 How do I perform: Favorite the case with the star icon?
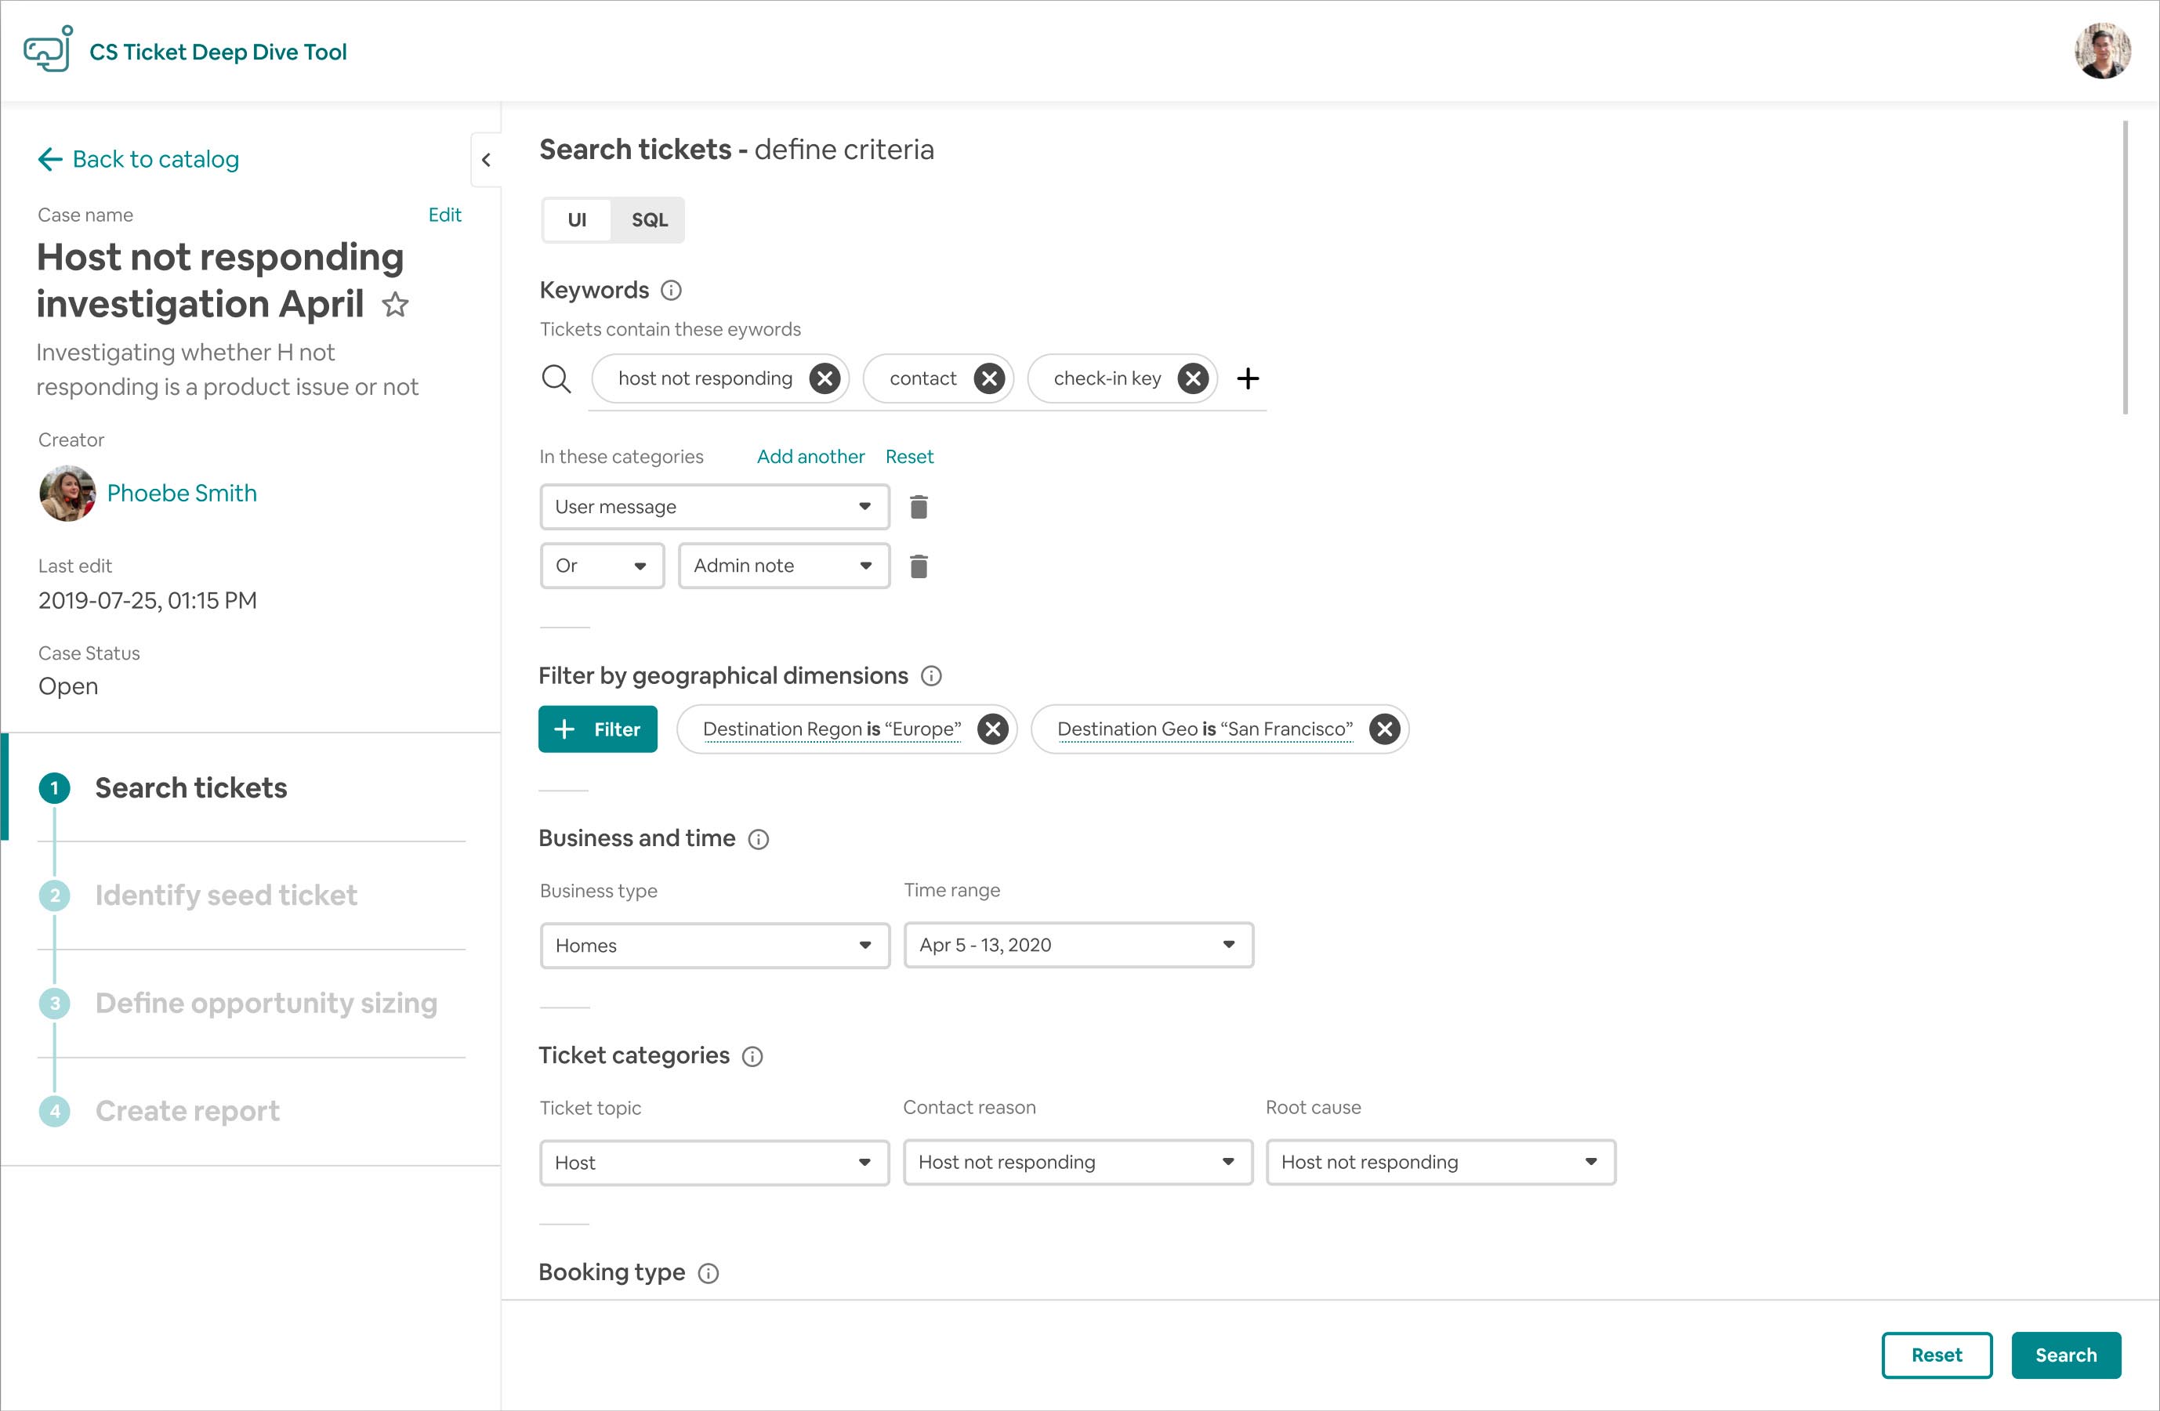point(395,305)
